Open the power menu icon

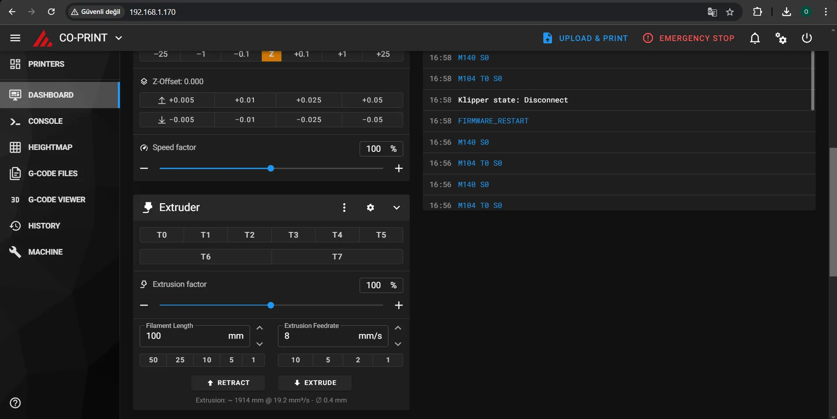click(x=807, y=38)
